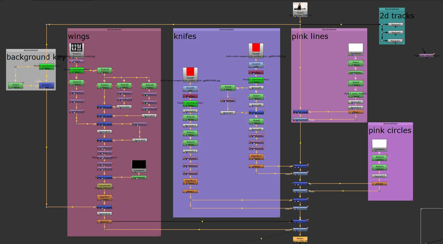
Task: Click the Tracker2 node in 2d tracks
Action: click(x=395, y=32)
